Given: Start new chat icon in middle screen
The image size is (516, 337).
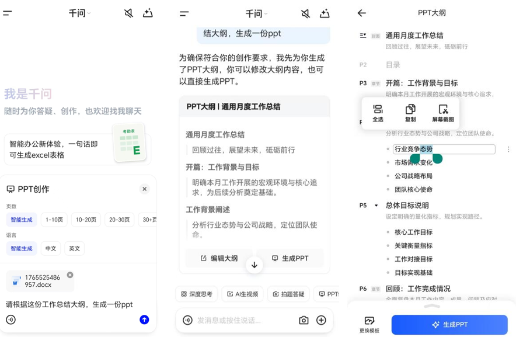Looking at the screenshot, I should 325,13.
